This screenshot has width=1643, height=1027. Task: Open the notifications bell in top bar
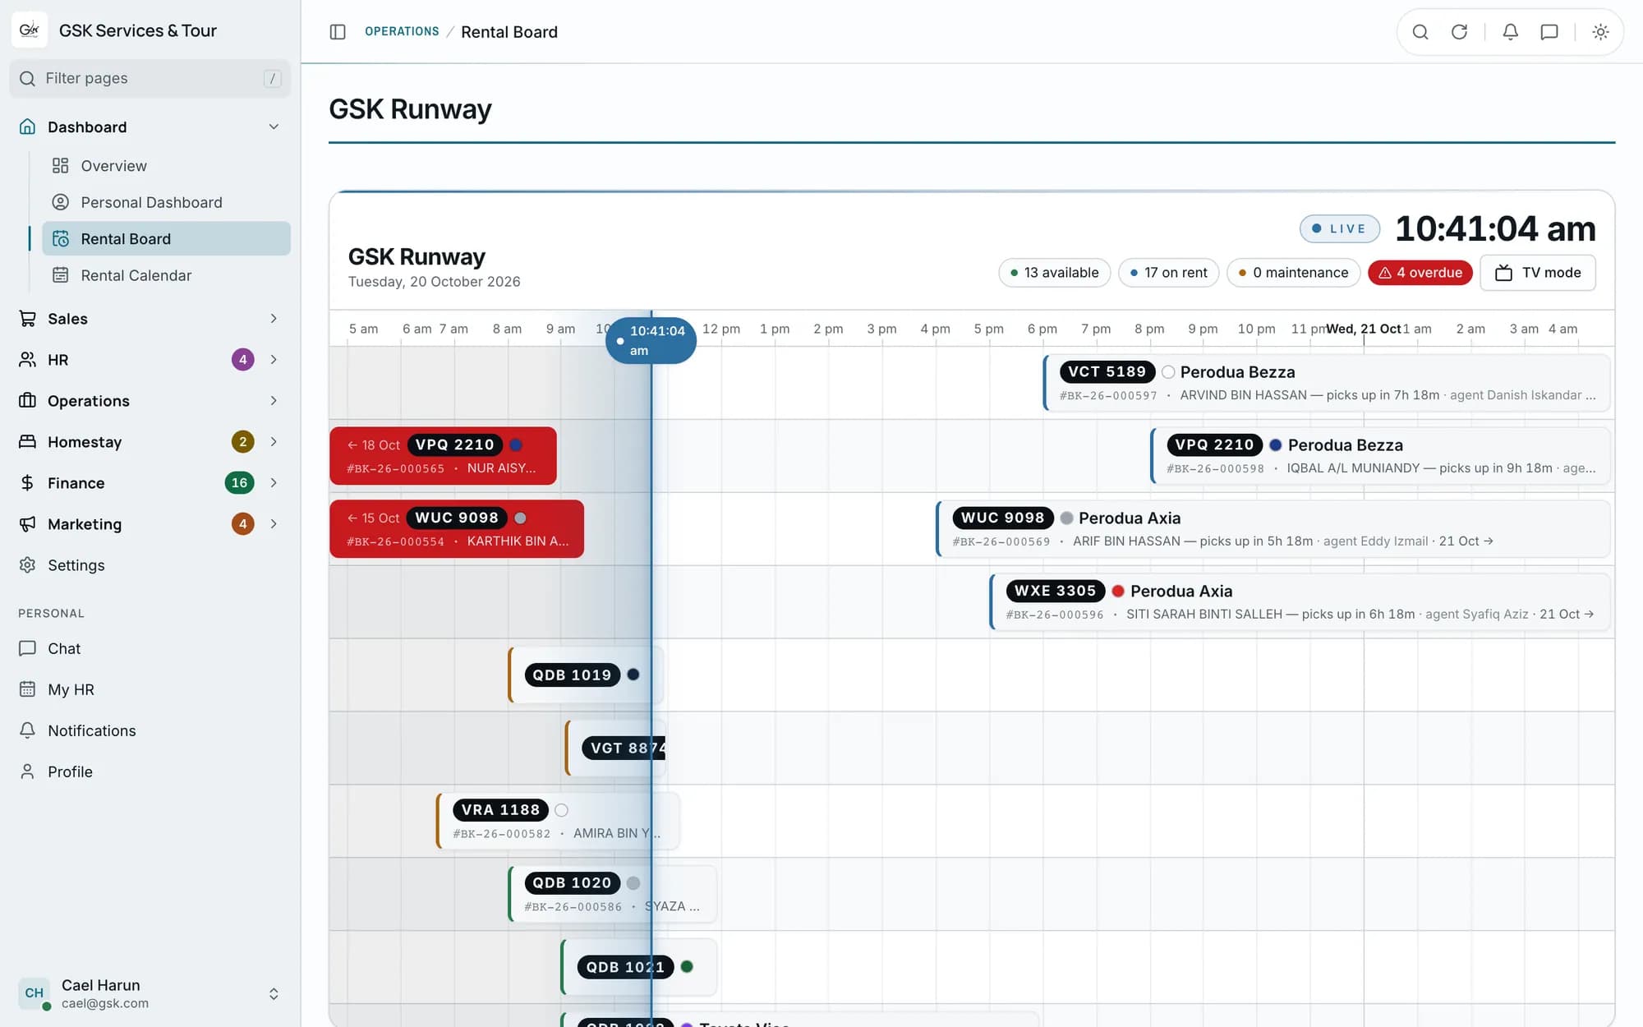pos(1510,32)
